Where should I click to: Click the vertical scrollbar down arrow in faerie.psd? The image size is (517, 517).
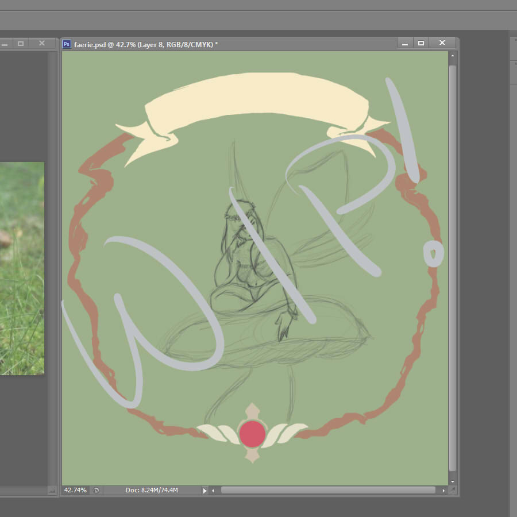coord(453,481)
